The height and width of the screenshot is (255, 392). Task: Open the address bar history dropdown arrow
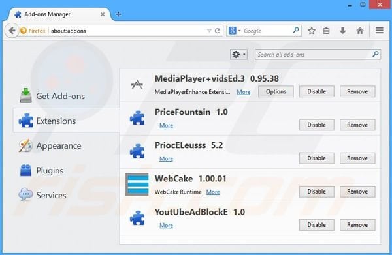point(209,31)
